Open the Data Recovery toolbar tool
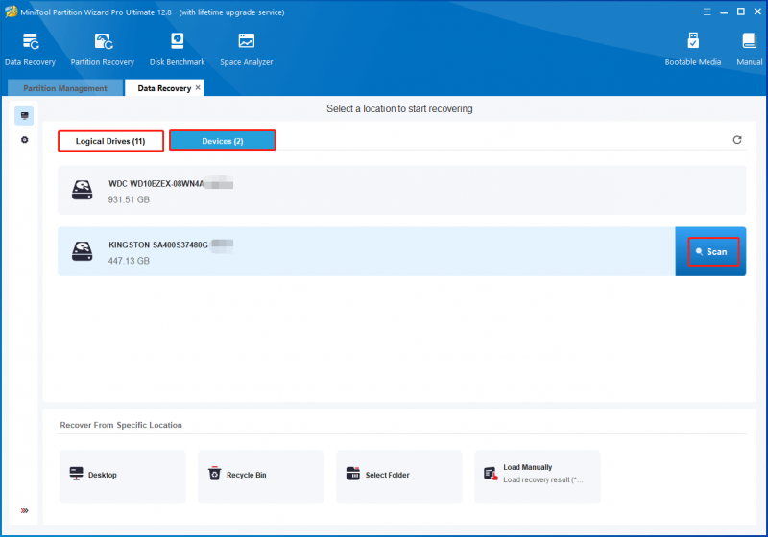This screenshot has height=537, width=768. pos(30,49)
